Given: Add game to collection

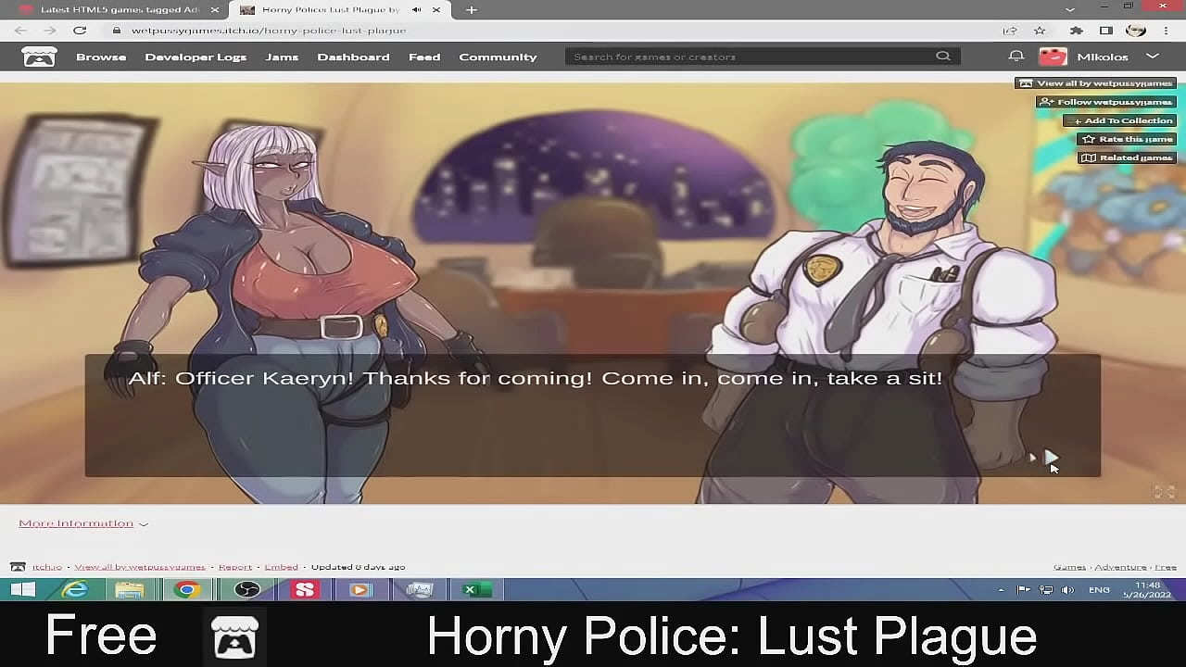Looking at the screenshot, I should point(1119,120).
